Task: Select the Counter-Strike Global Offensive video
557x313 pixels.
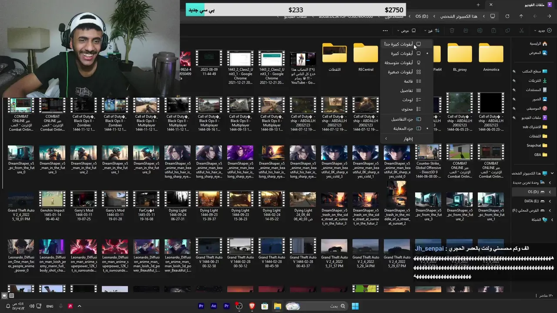Action: point(428,160)
